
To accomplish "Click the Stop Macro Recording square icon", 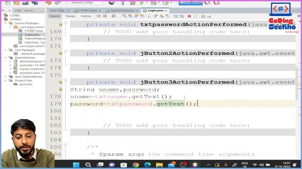I will tap(195, 16).
